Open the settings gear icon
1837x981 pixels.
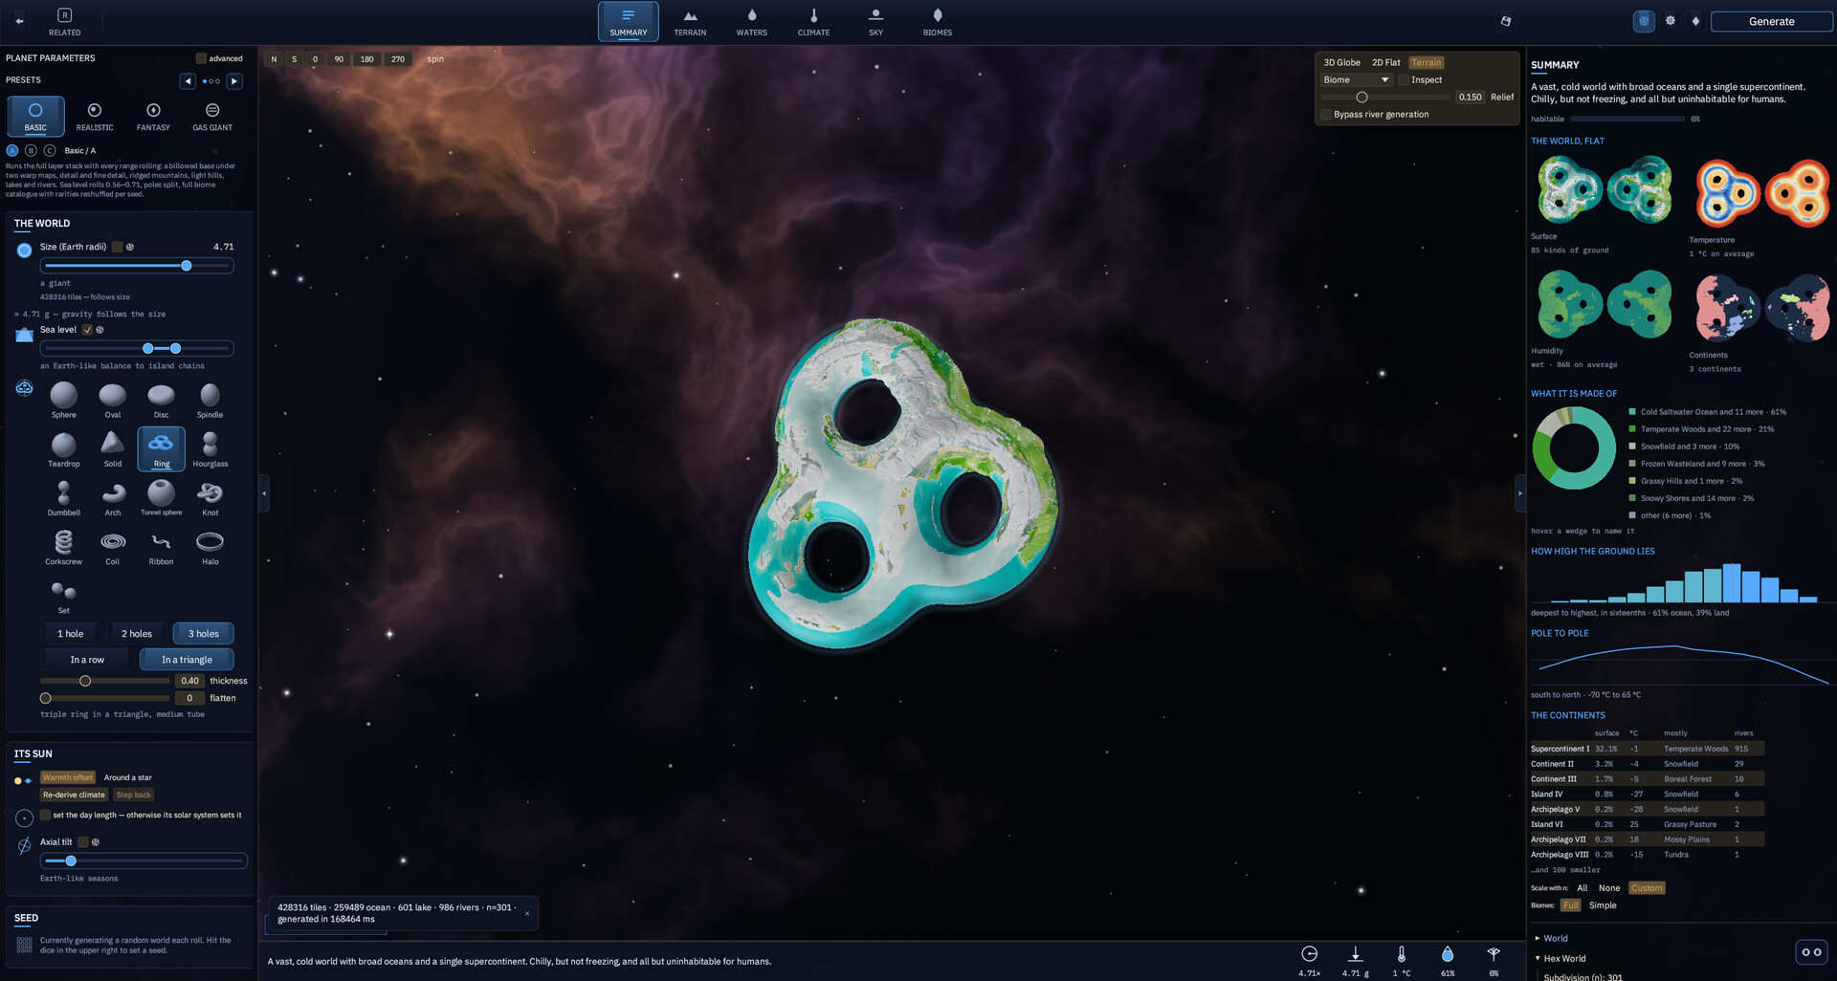(x=1671, y=21)
